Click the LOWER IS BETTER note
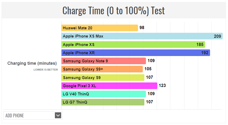The image size is (228, 125). pos(46,70)
